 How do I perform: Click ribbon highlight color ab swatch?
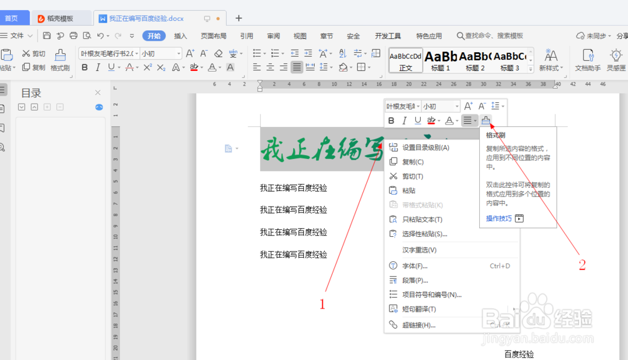click(x=194, y=67)
